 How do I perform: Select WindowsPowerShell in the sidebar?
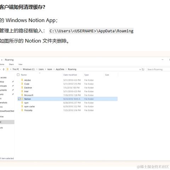coord(7,111)
